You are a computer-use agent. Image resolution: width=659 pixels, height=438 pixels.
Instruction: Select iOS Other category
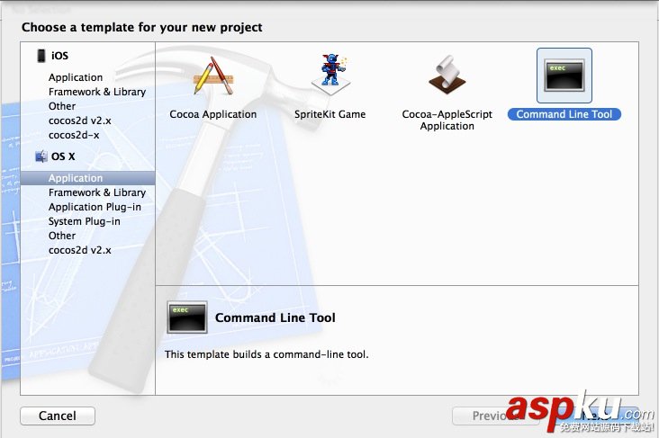62,106
